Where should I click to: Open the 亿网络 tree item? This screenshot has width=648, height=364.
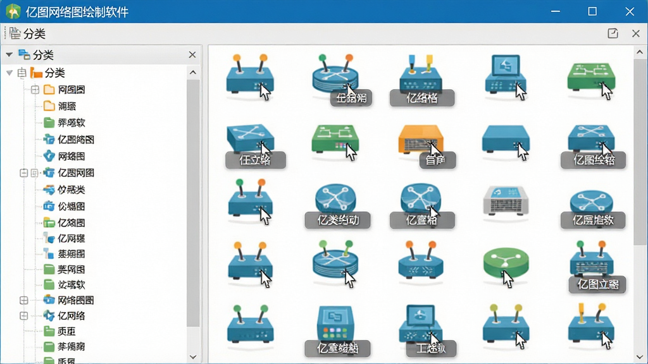click(71, 316)
